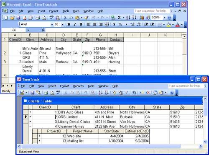
Task: Toggle Italic formatting button
Action: [75, 24]
